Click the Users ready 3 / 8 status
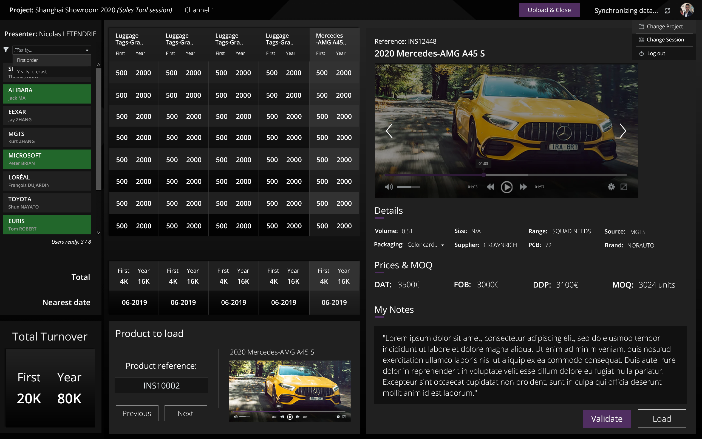This screenshot has height=439, width=702. 71,242
